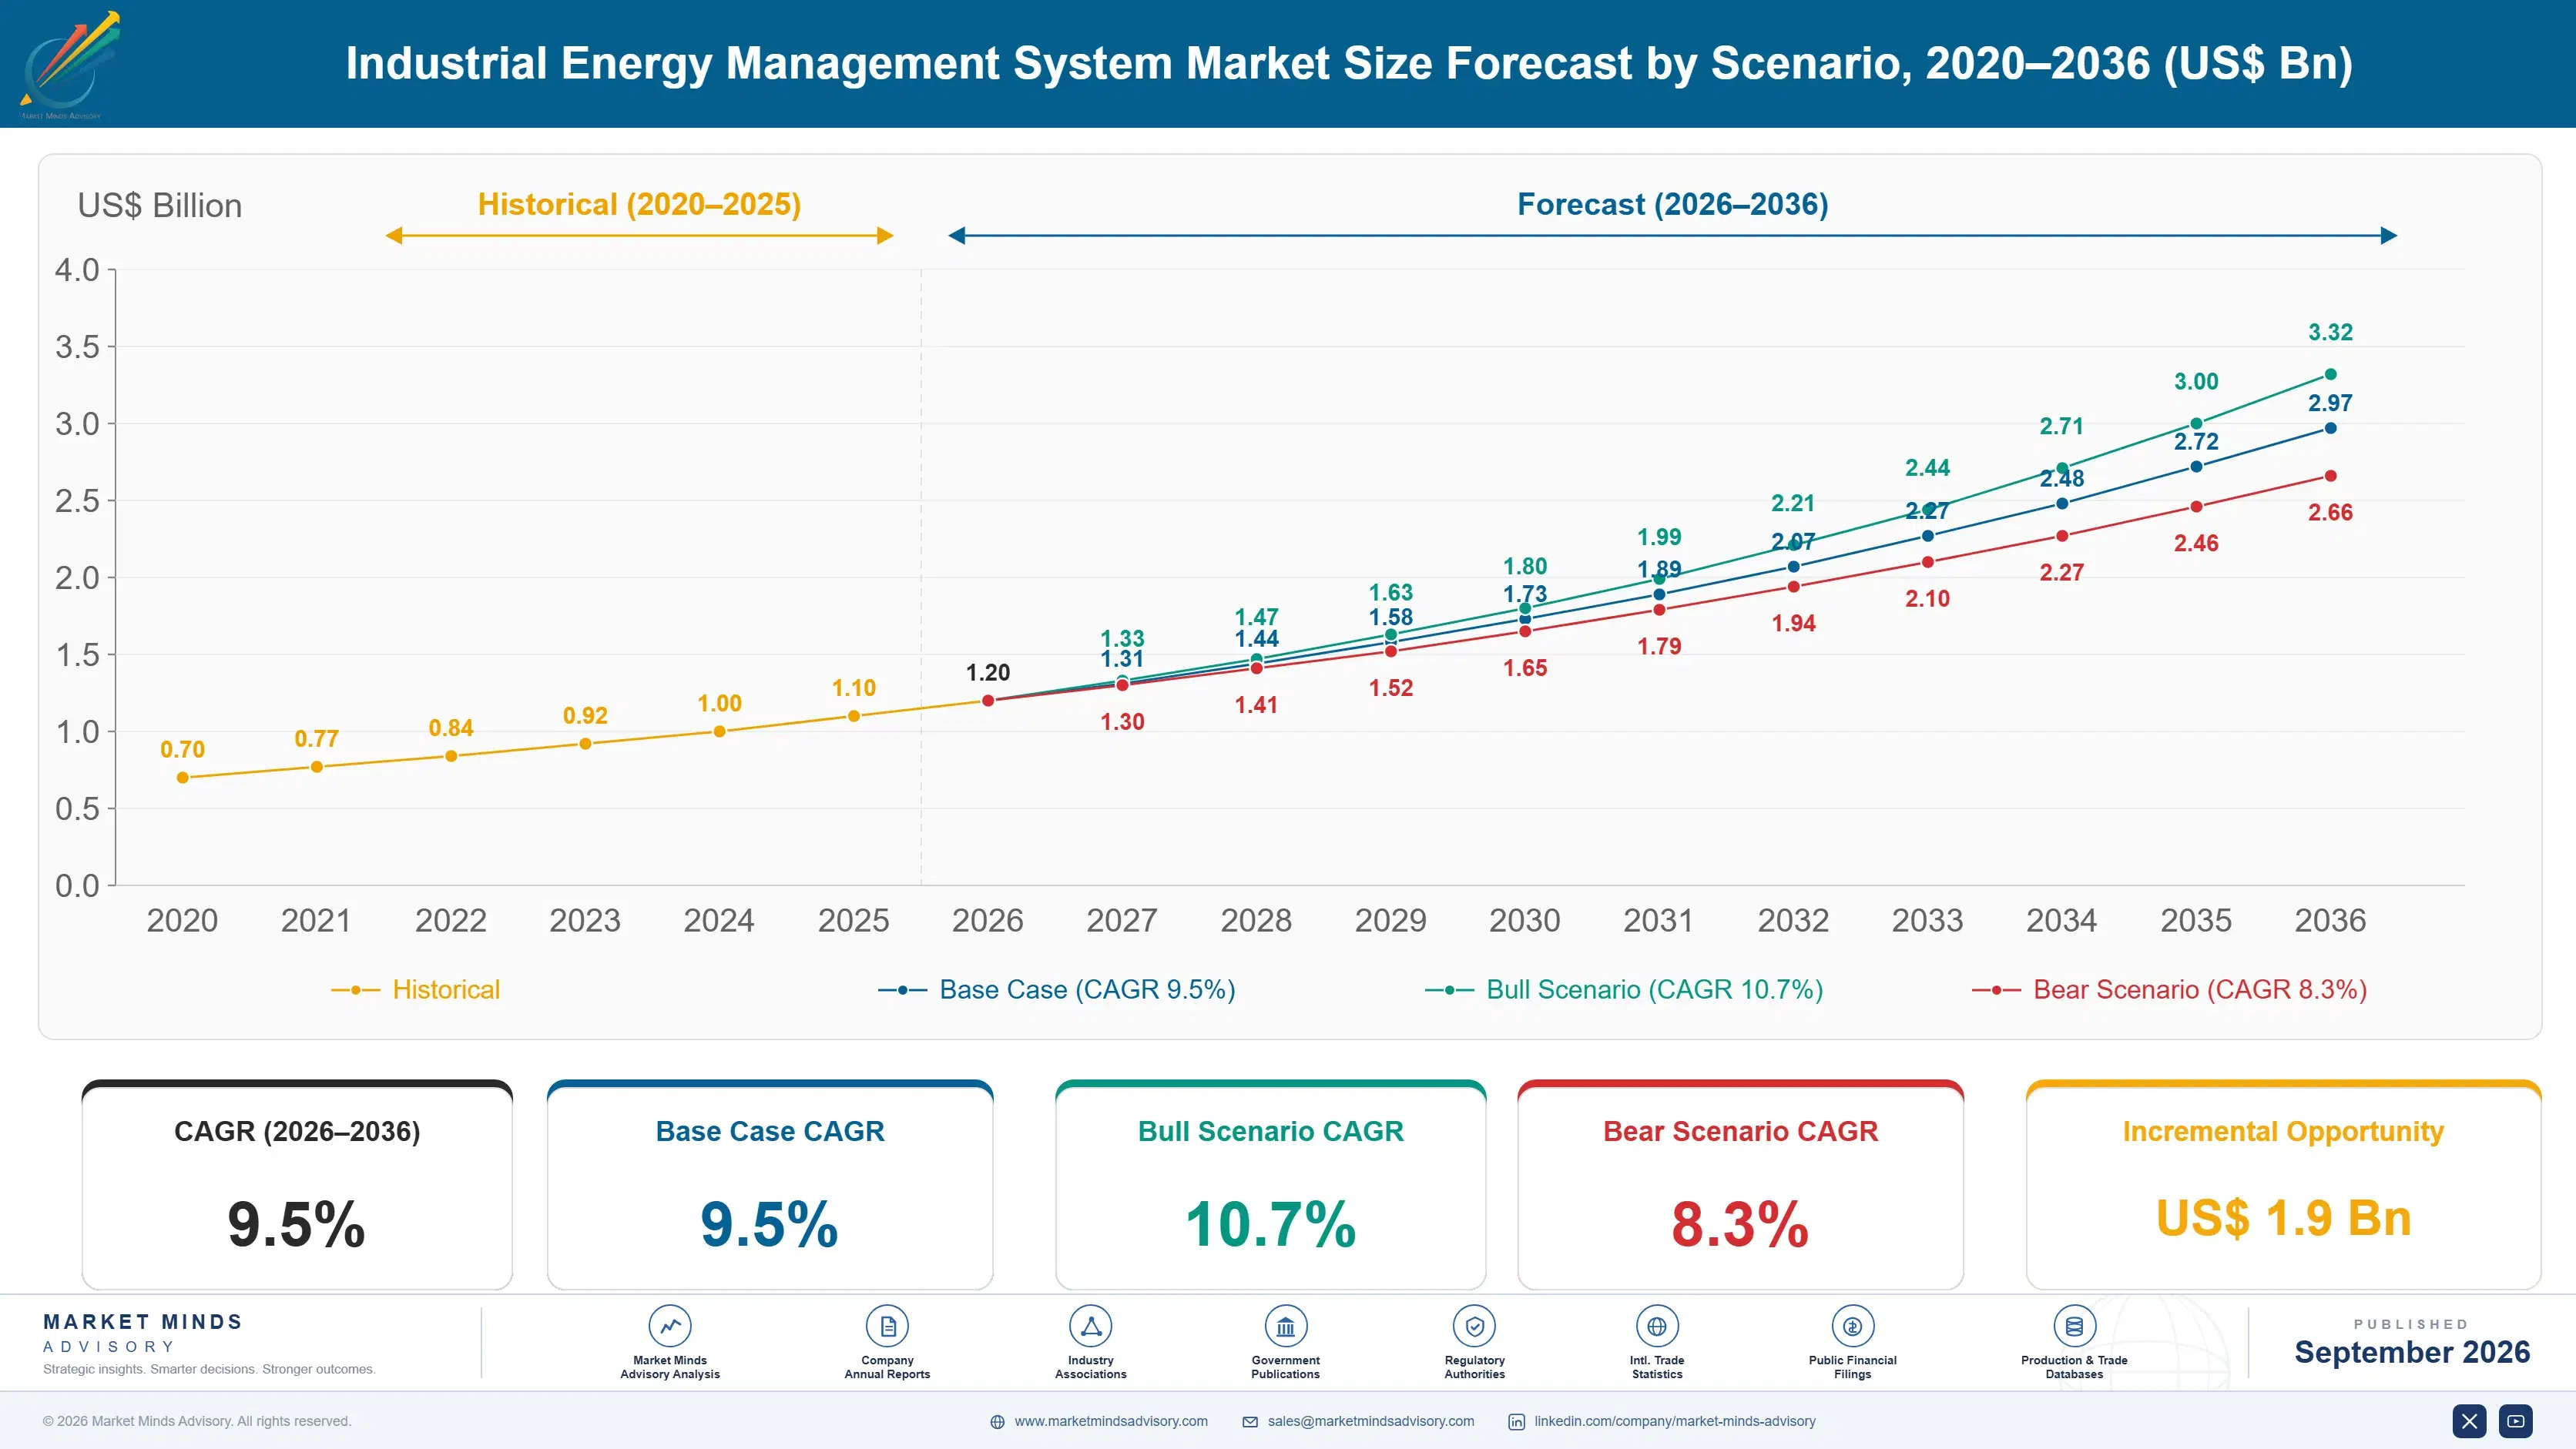
Task: Click the Base Case CAGR card
Action: click(x=770, y=1185)
